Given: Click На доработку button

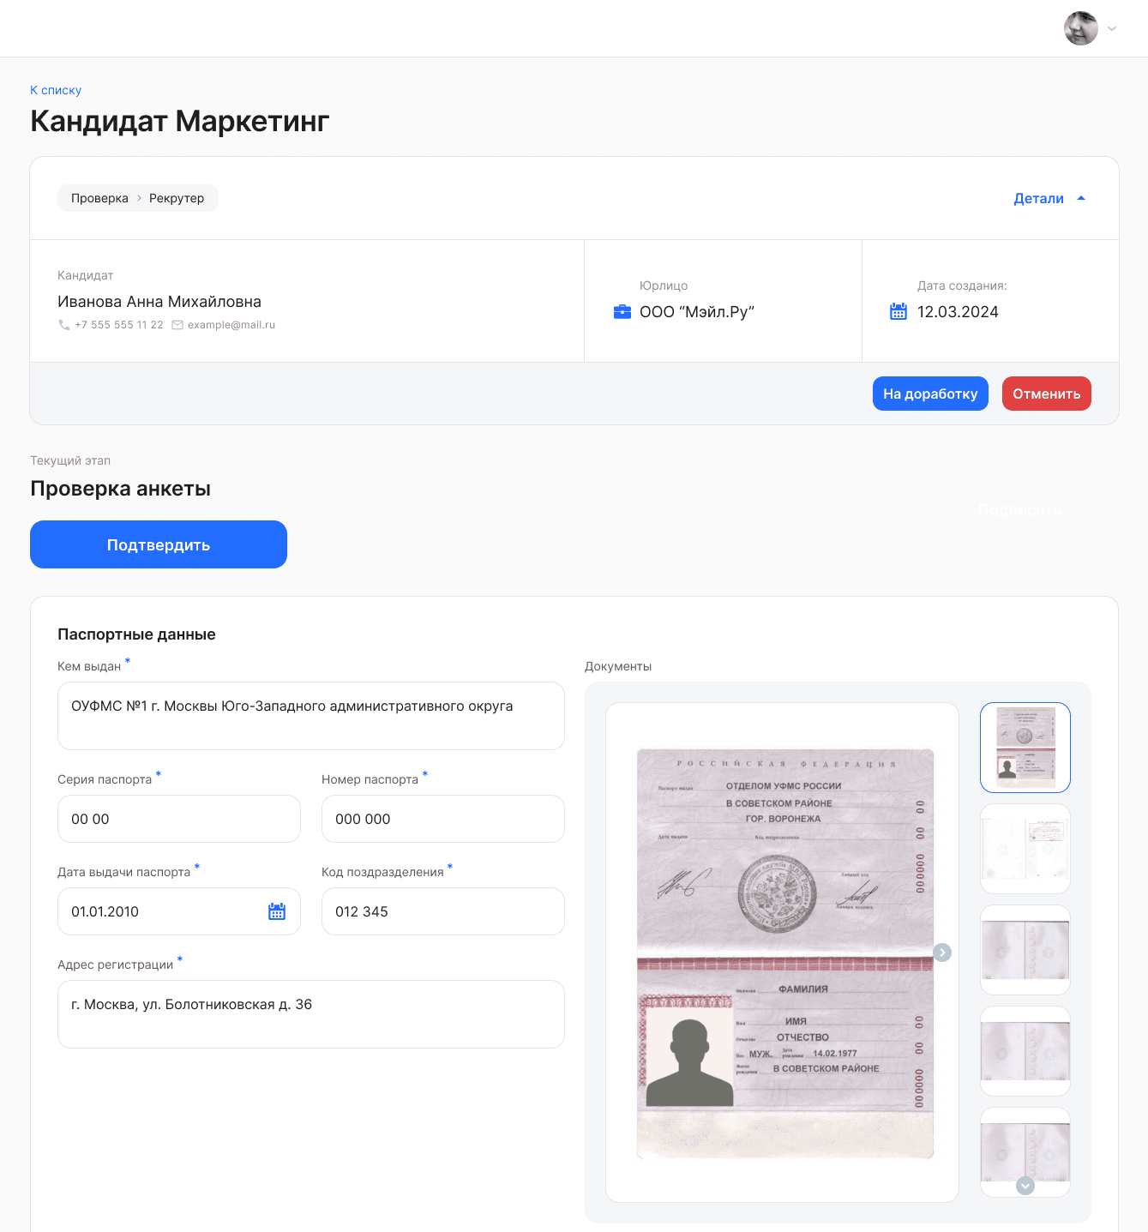Looking at the screenshot, I should point(930,394).
